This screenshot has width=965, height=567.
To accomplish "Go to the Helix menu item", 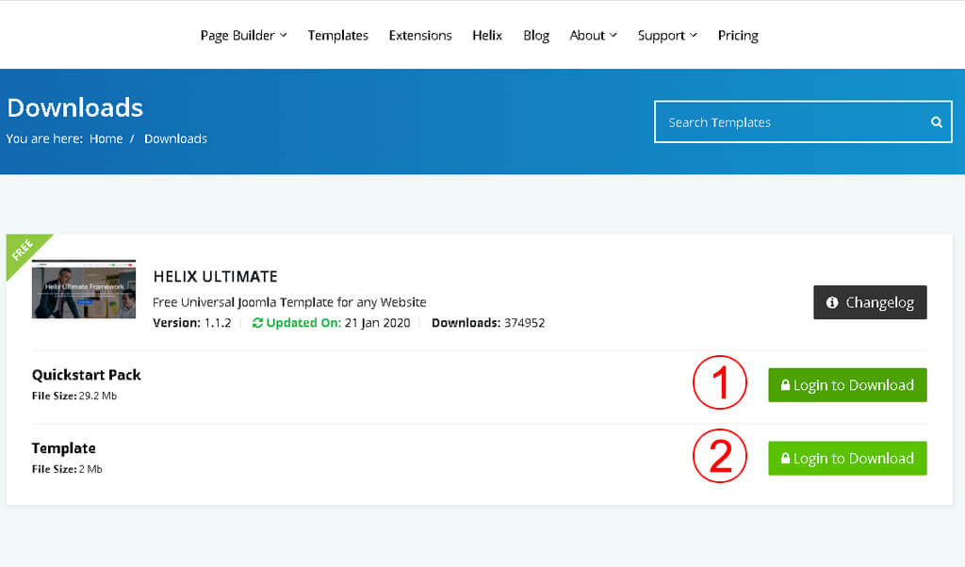I will (x=487, y=35).
